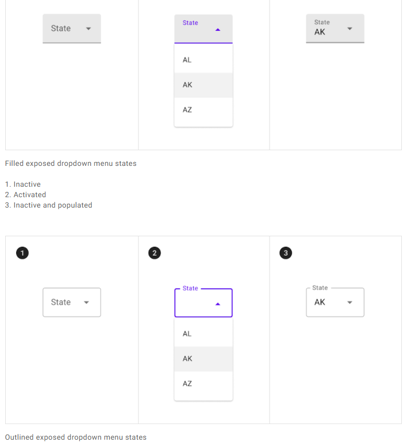Screen dimensions: 406x447
Task: Select the highlighted AK option in the outlined menu
Action: (x=203, y=358)
